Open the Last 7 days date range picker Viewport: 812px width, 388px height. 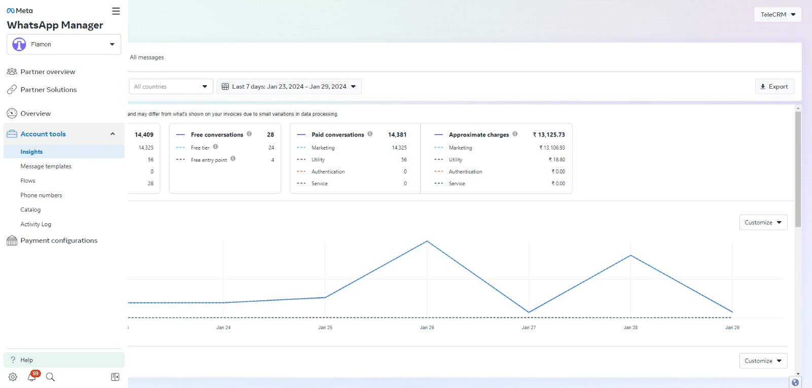coord(289,86)
